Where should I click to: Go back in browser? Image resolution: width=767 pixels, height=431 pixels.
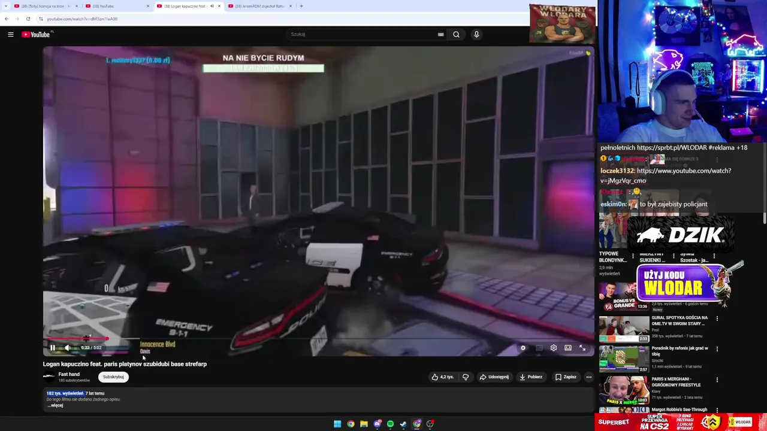click(7, 19)
